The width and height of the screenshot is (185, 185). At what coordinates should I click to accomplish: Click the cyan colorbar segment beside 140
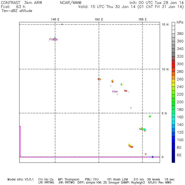pos(173,123)
